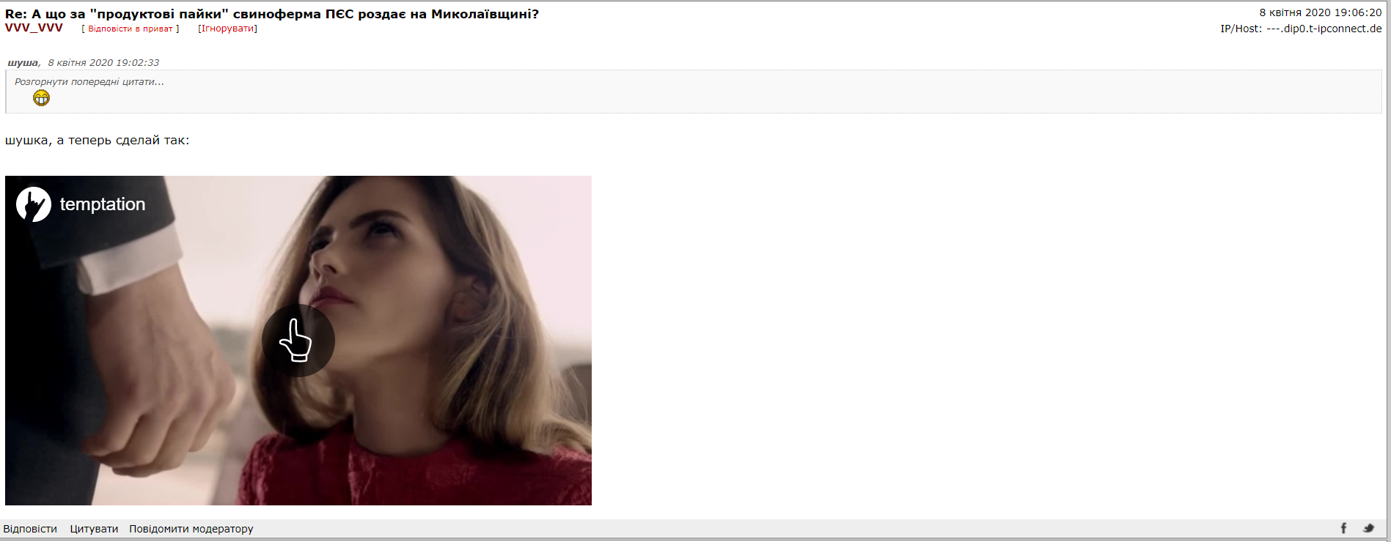Click the 'Ігнорувати' link

[227, 29]
